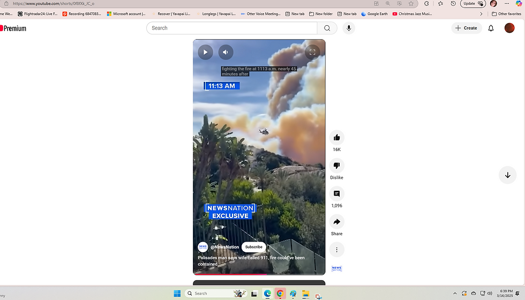
Task: Click the browser address bar URL
Action: (54, 3)
